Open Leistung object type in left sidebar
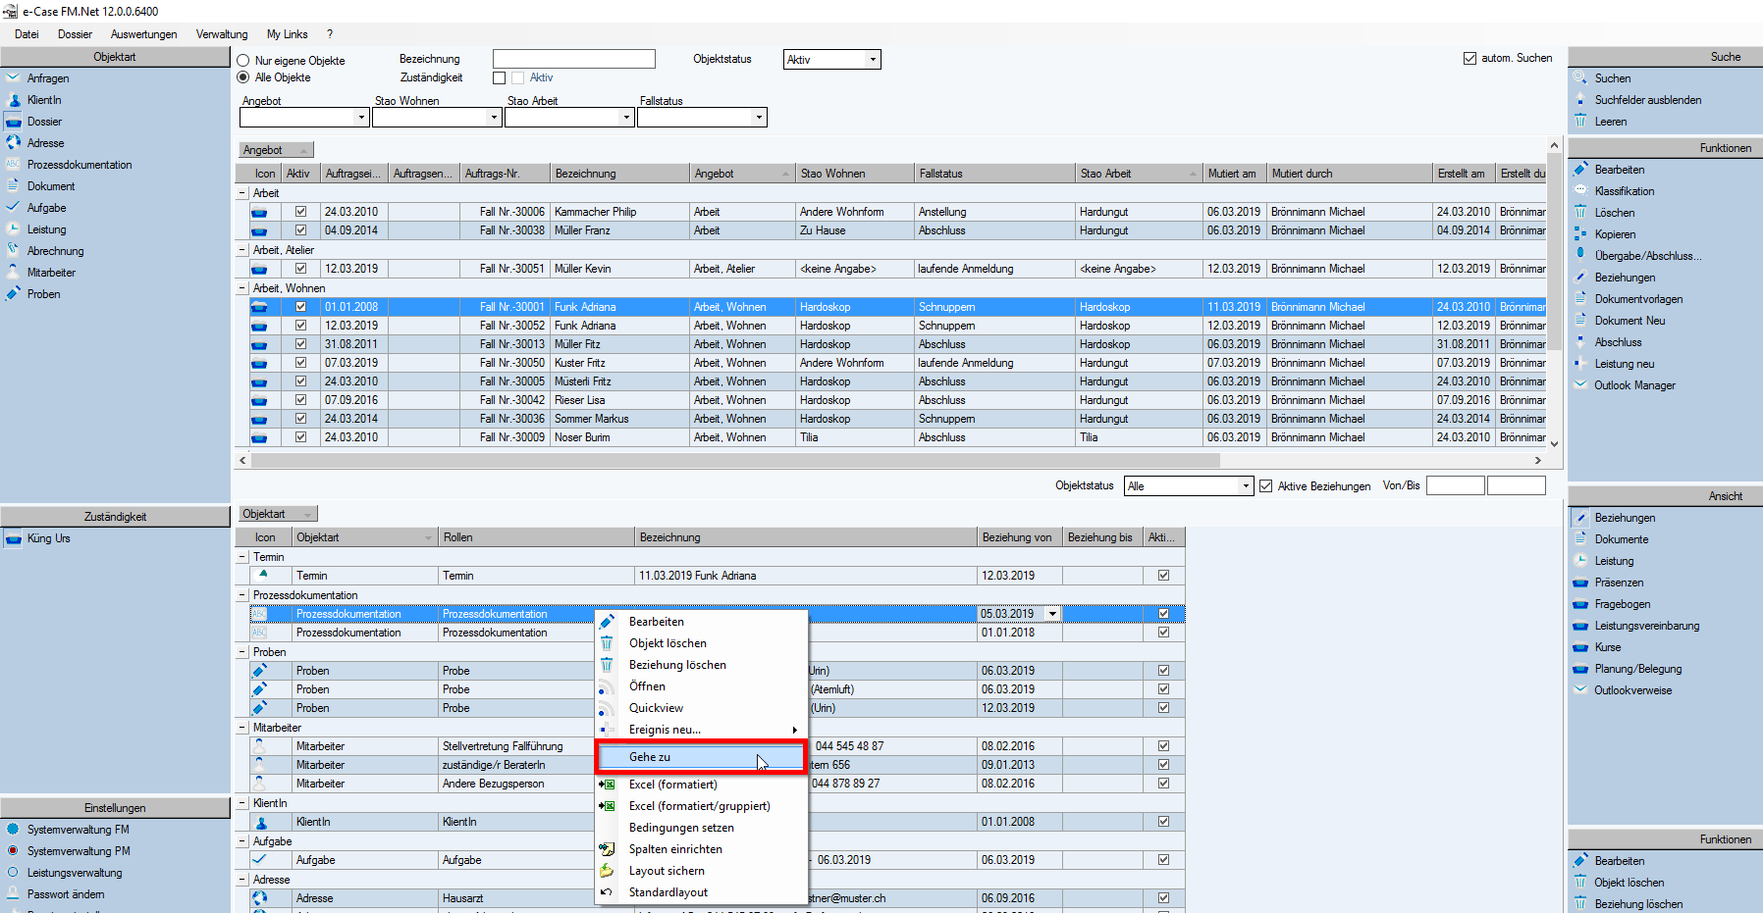 coord(47,229)
